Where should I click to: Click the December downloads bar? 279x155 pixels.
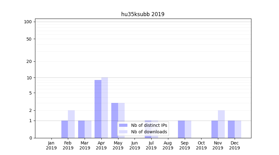click(238, 129)
